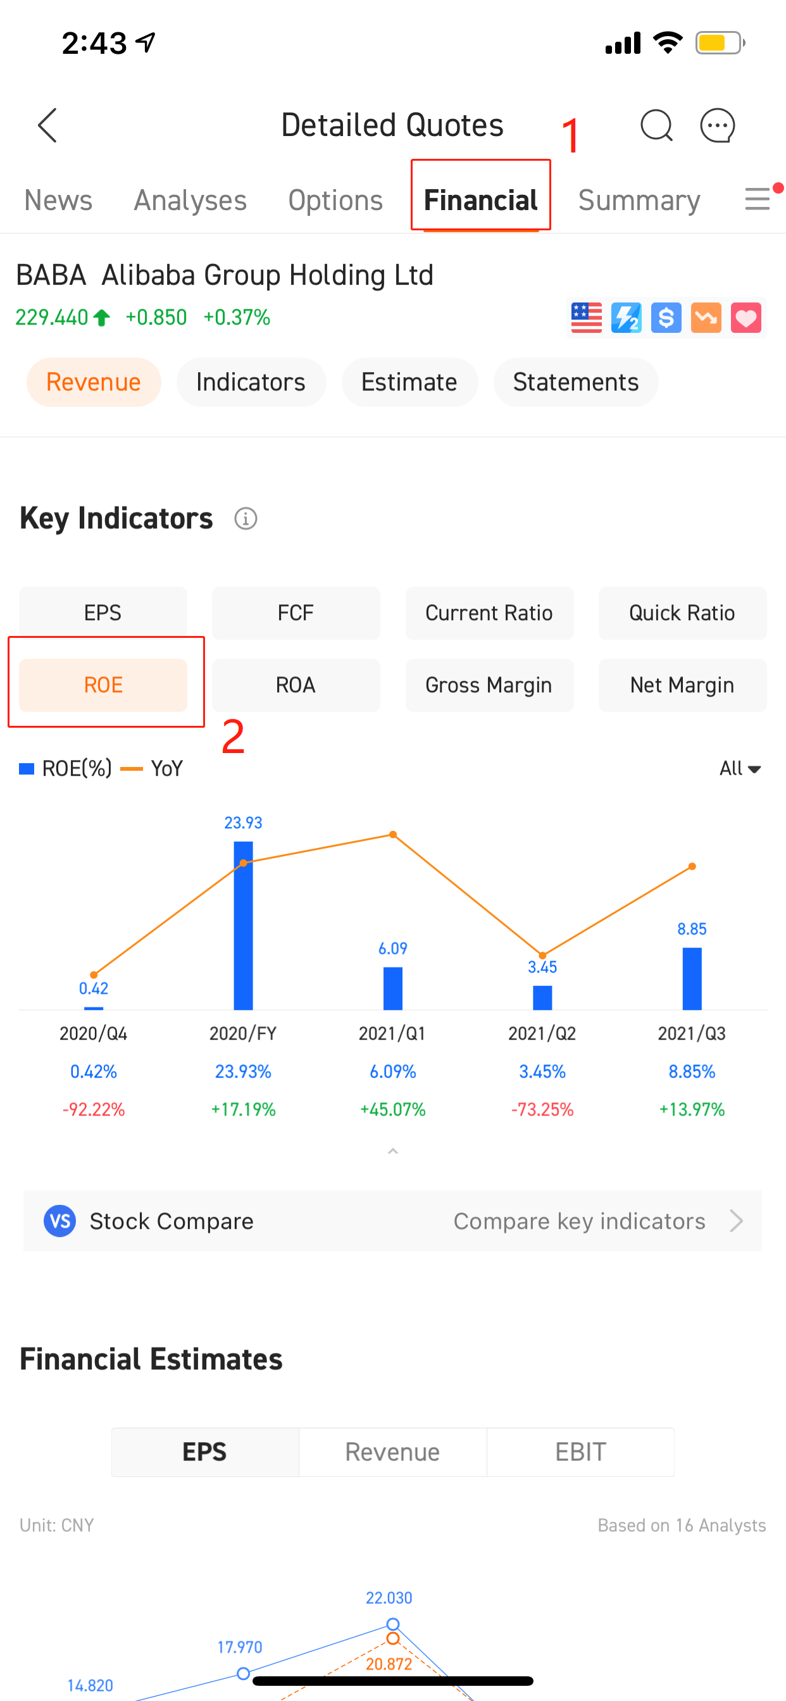Screen dimensions: 786x1701
Task: Tap the blue dollar sign badge icon
Action: pos(666,318)
